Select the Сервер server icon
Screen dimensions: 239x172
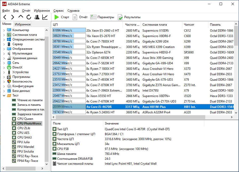[9, 44]
